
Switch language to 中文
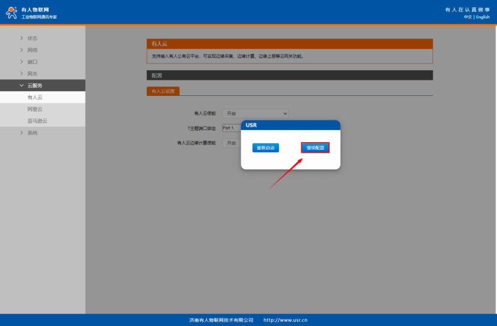(468, 17)
